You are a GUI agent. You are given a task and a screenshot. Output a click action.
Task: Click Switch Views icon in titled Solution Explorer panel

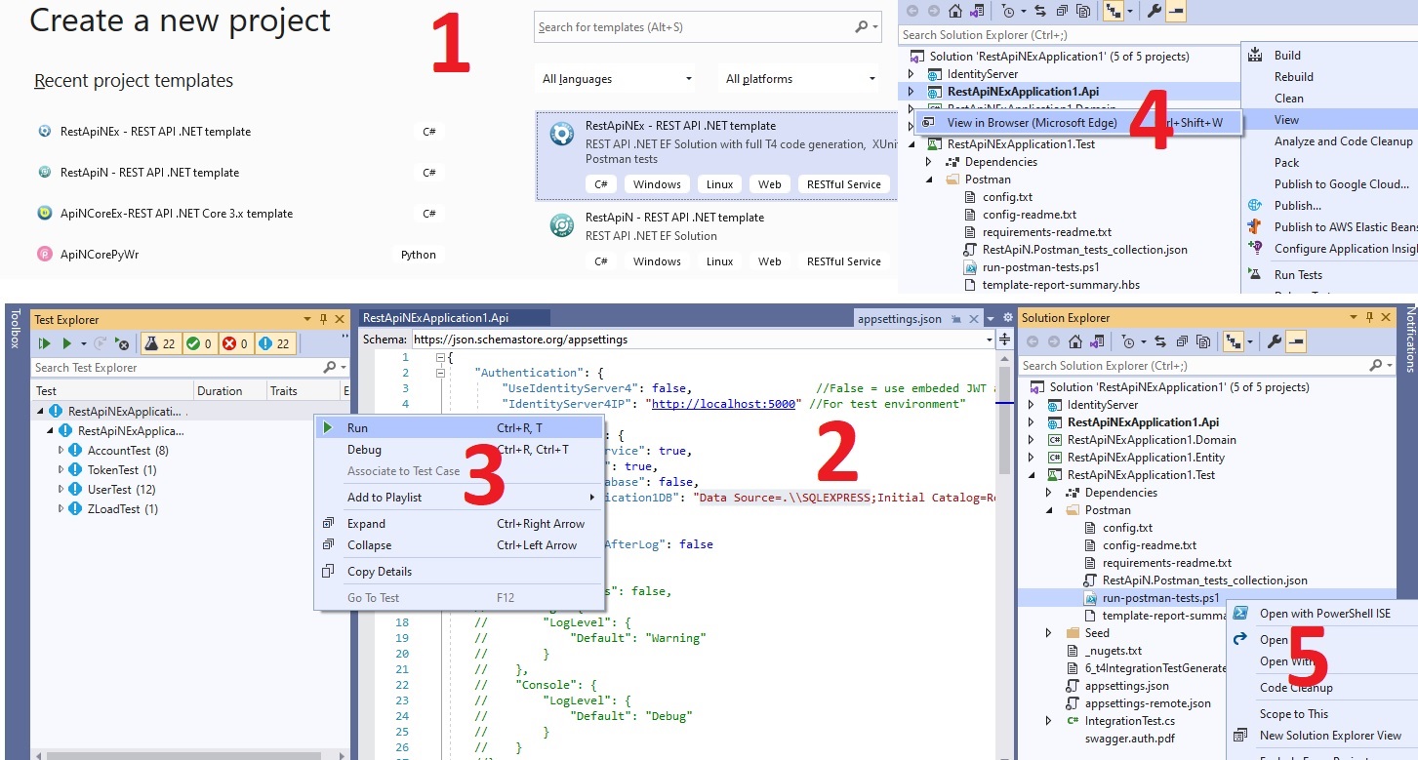pos(1097,341)
